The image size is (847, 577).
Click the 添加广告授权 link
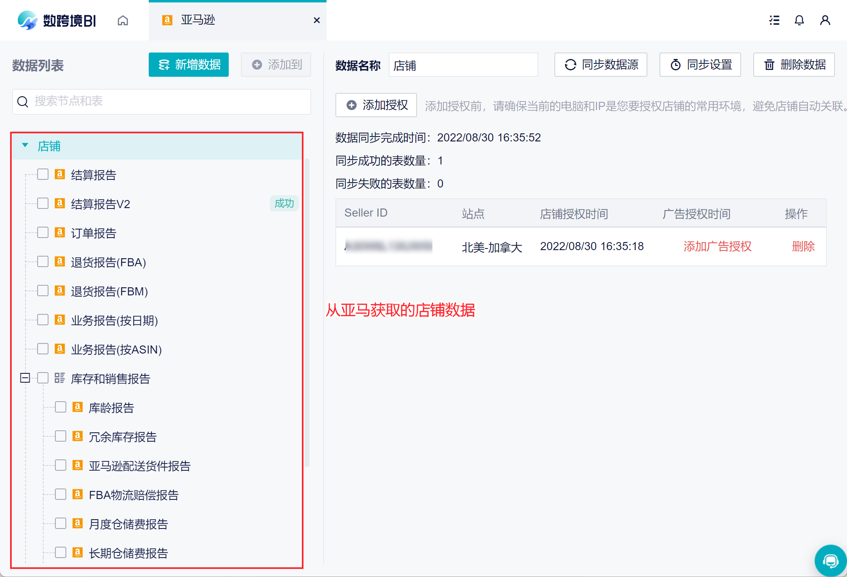(717, 246)
